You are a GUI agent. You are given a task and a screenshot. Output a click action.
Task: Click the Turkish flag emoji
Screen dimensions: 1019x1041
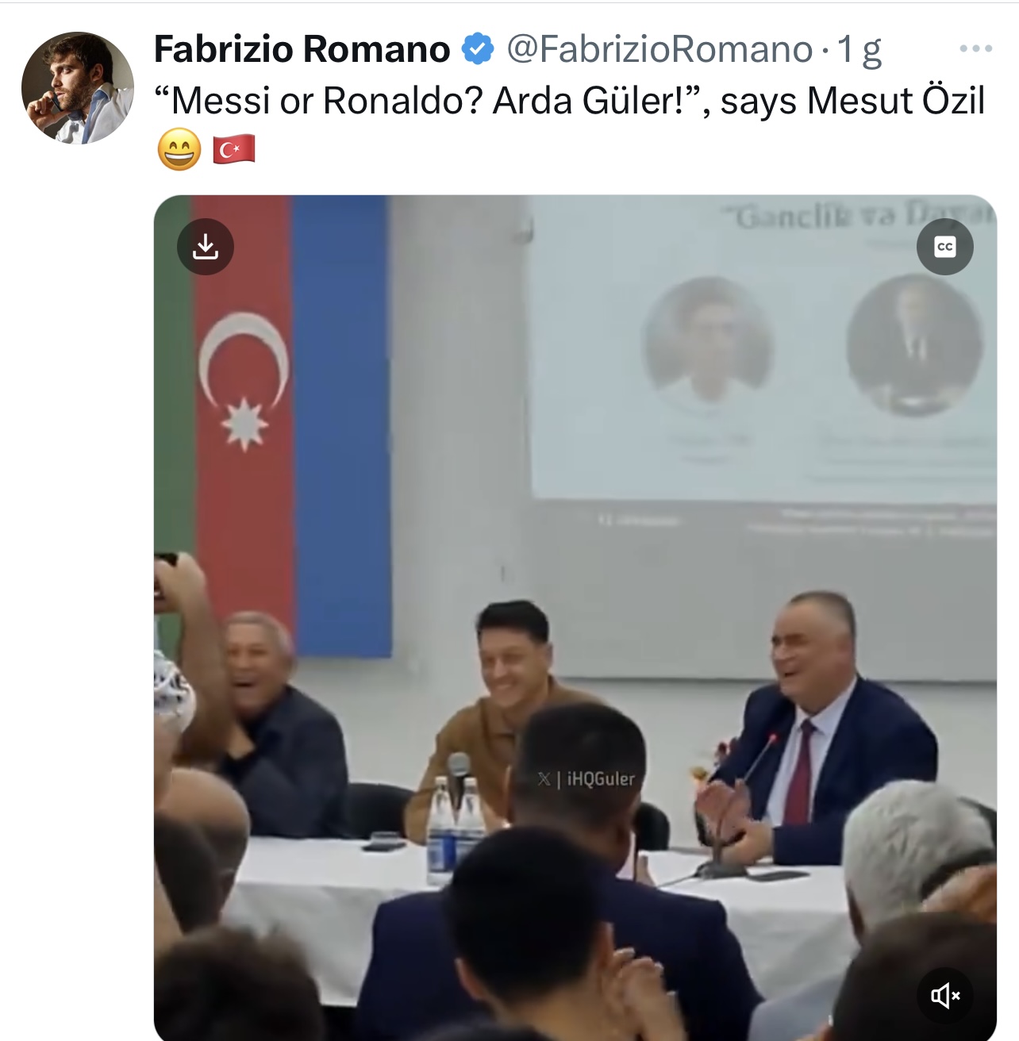[234, 149]
